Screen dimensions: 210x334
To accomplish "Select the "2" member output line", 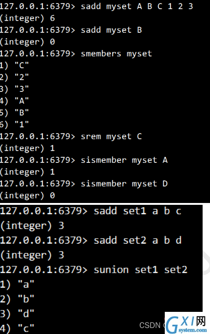I will click(14, 77).
